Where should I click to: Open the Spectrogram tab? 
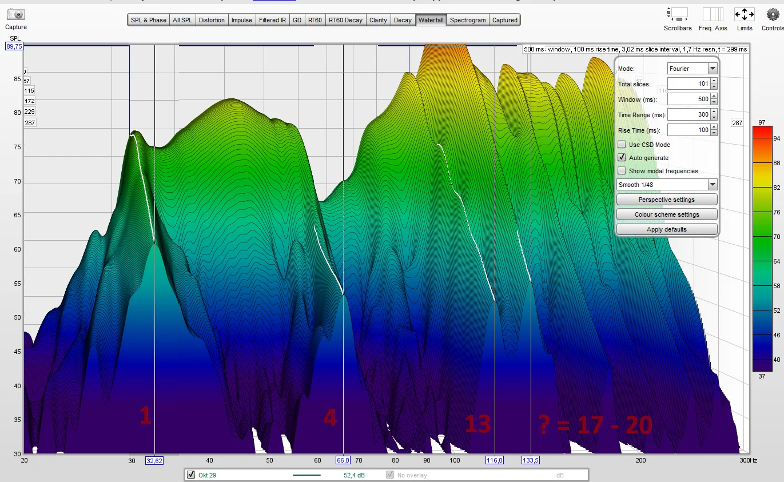tap(468, 20)
